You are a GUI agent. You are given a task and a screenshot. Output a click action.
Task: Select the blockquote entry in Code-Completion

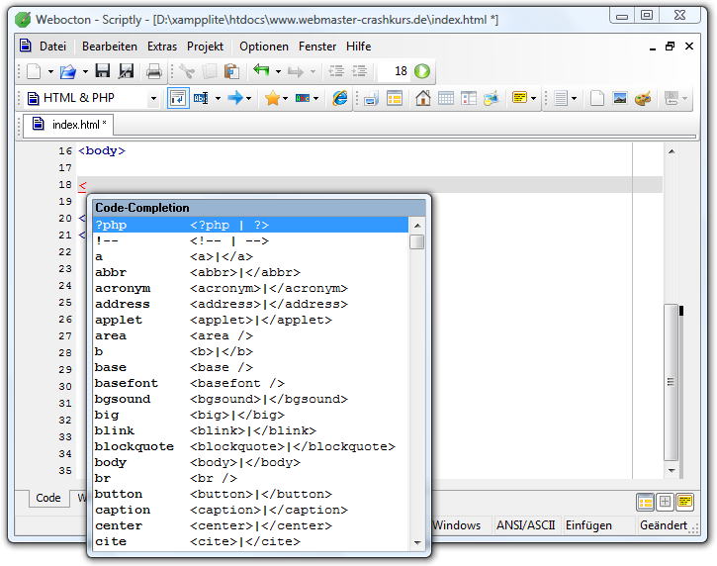(x=134, y=446)
